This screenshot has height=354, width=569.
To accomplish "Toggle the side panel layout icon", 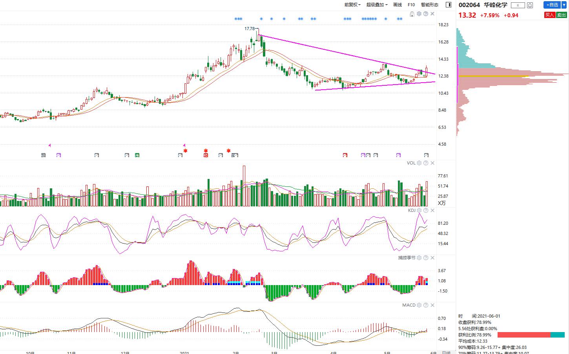I will (x=449, y=5).
